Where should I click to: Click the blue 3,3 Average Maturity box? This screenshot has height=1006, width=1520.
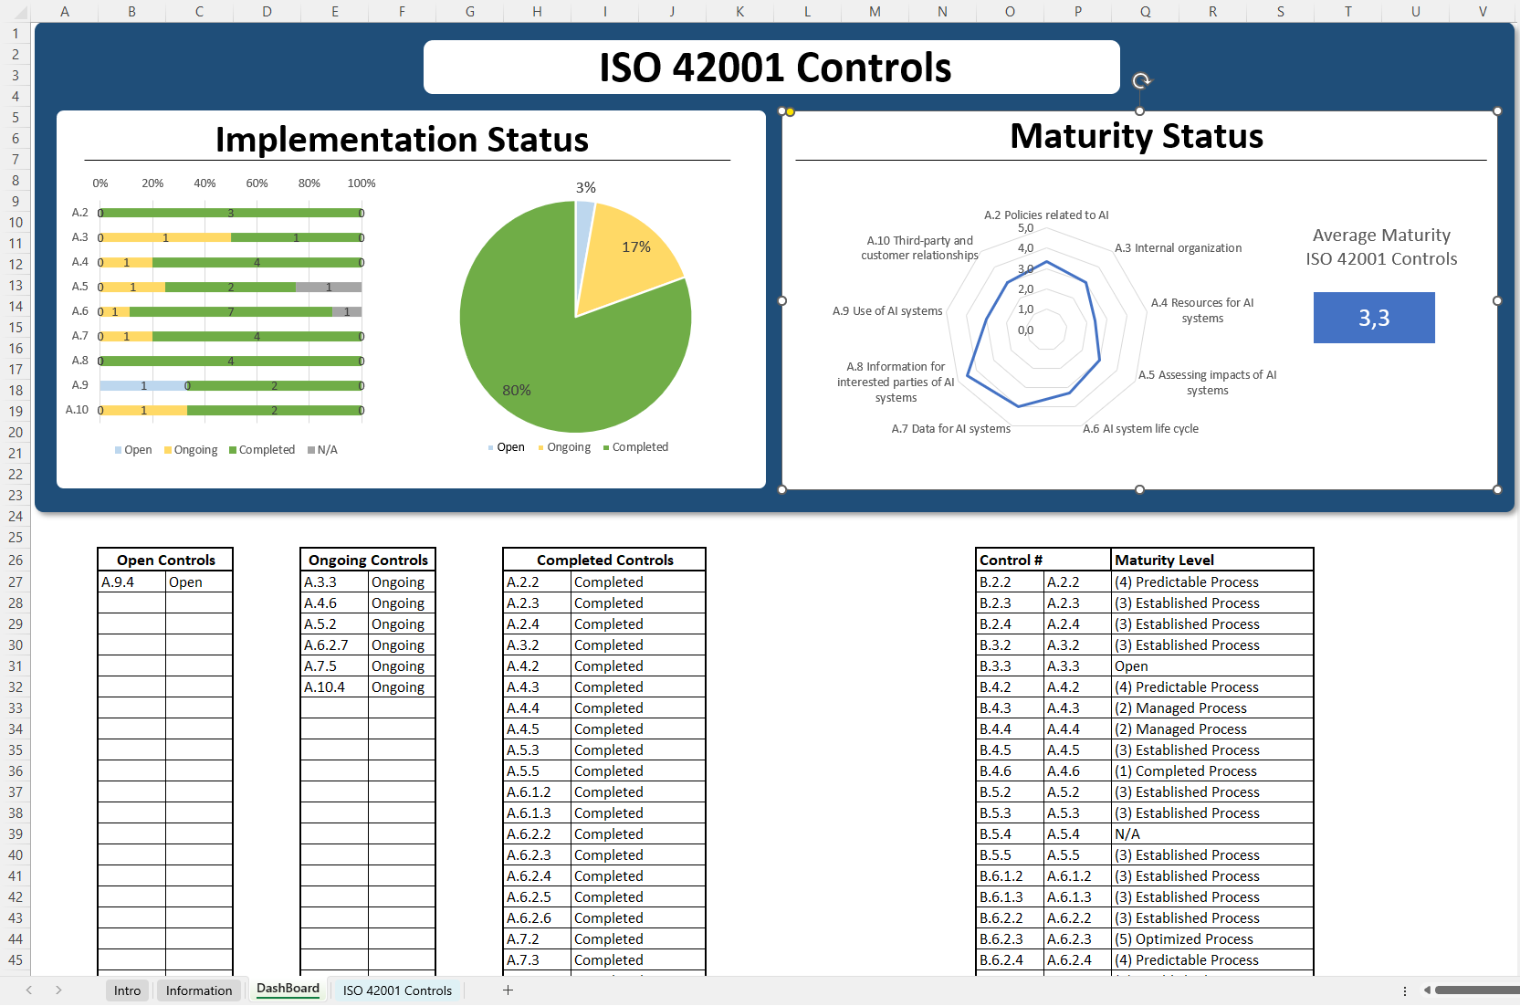[x=1374, y=318]
